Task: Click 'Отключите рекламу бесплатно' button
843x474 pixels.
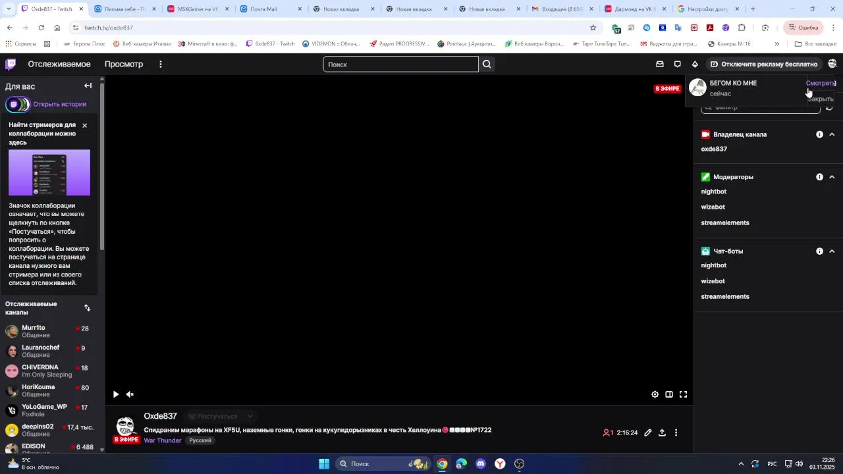Action: coord(764,64)
